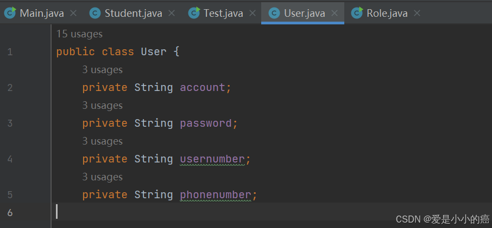Close the Test.java tab
Viewport: 492px width, 228px height.
[x=253, y=13]
